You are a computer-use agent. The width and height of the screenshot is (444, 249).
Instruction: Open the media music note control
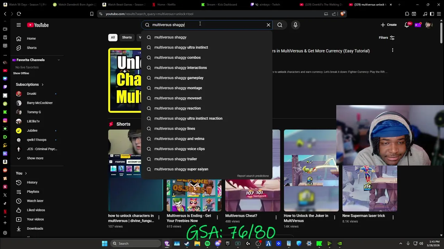425,14
